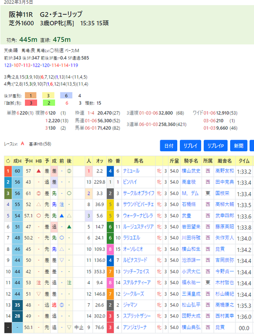Open jockey link 武豊
Viewport: 254px width, 336px height.
click(x=186, y=215)
